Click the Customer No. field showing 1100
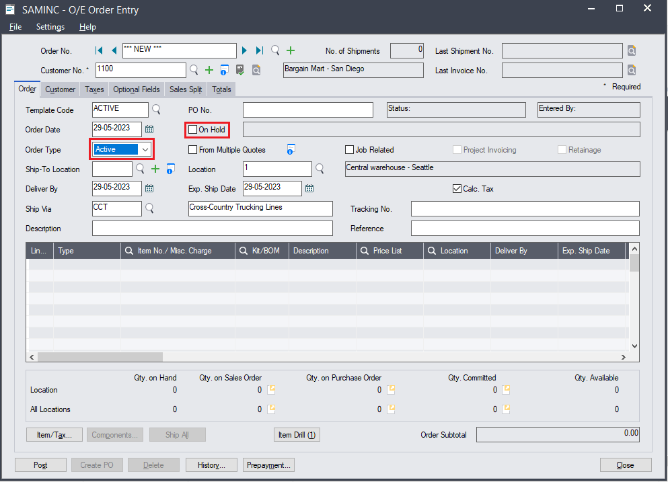Viewport: 668px width, 482px height. (x=141, y=70)
